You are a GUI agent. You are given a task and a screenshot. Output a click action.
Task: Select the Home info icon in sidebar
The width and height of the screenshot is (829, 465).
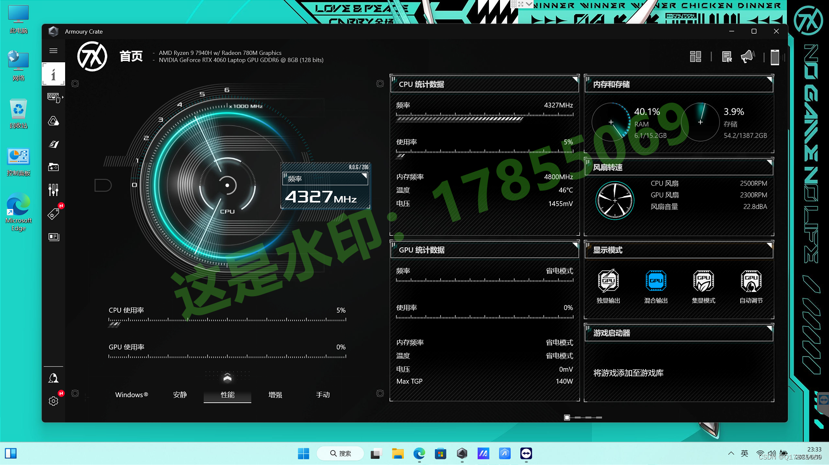click(54, 74)
